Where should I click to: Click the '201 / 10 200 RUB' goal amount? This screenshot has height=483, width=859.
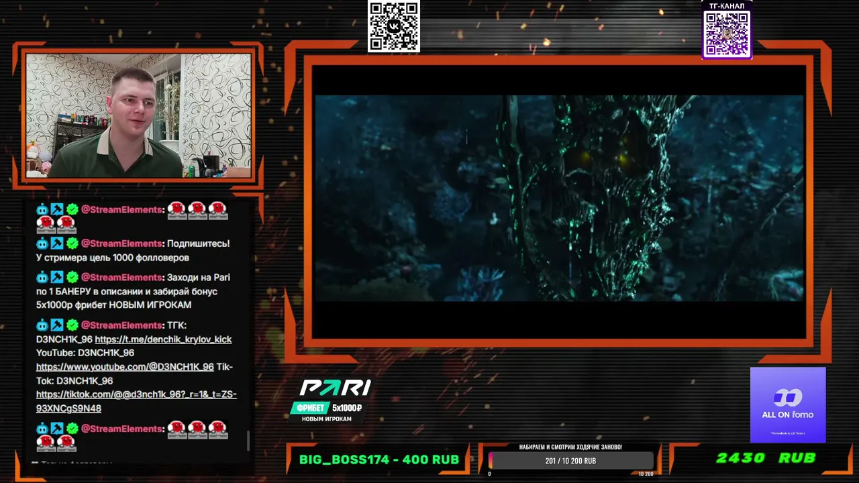pyautogui.click(x=570, y=461)
